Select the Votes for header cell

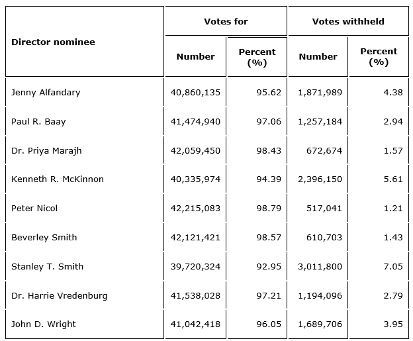[226, 21]
